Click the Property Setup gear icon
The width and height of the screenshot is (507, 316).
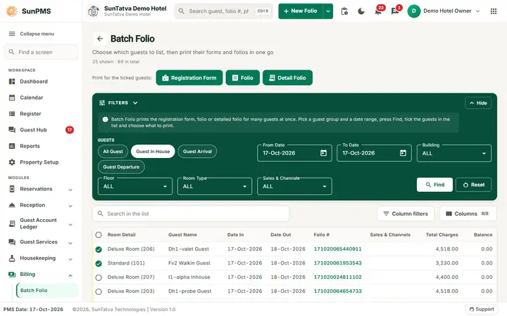(x=12, y=162)
